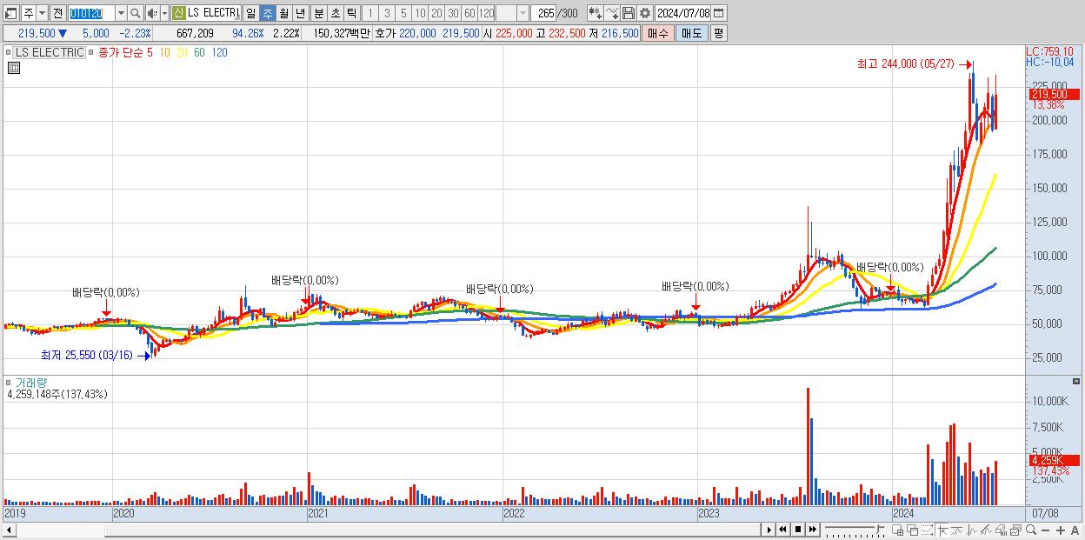Click the dotted-frame chart sync icon

click(927, 530)
